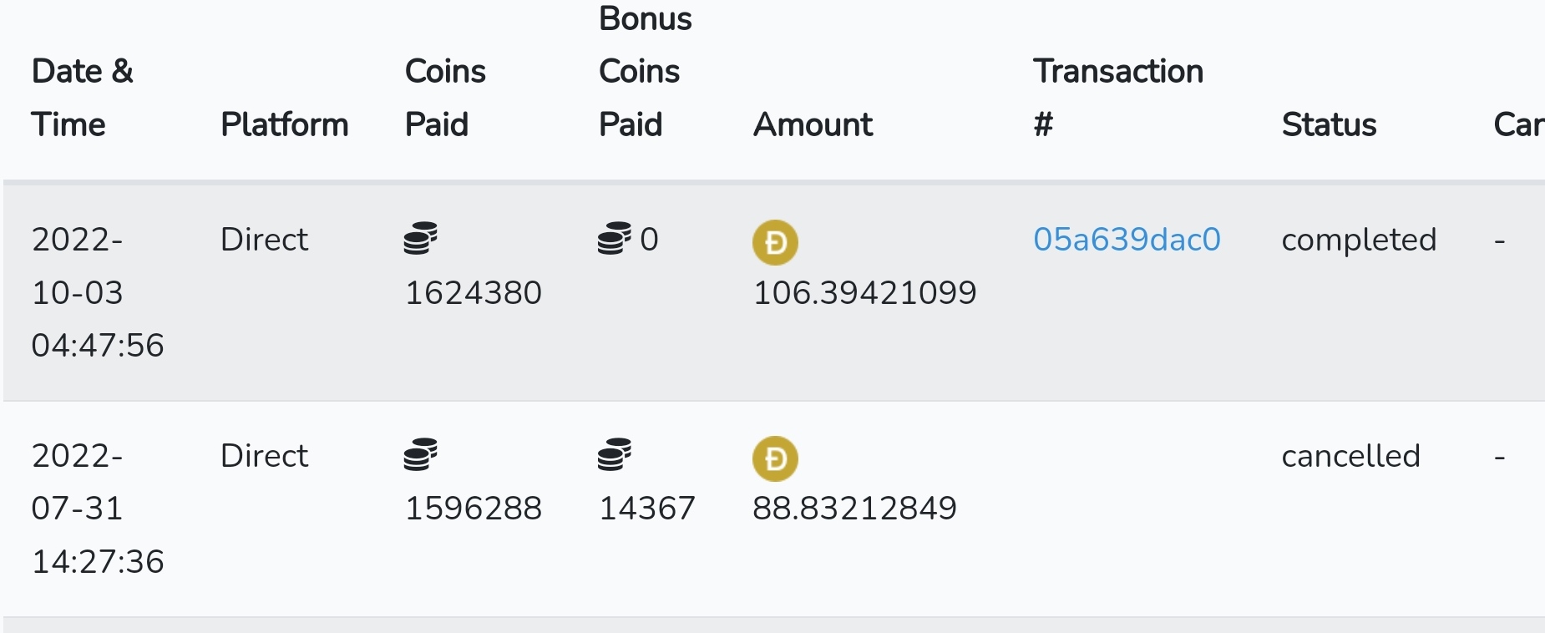Viewport: 1545px width, 633px height.
Task: Click the coins icon above 1624380
Action: (420, 238)
